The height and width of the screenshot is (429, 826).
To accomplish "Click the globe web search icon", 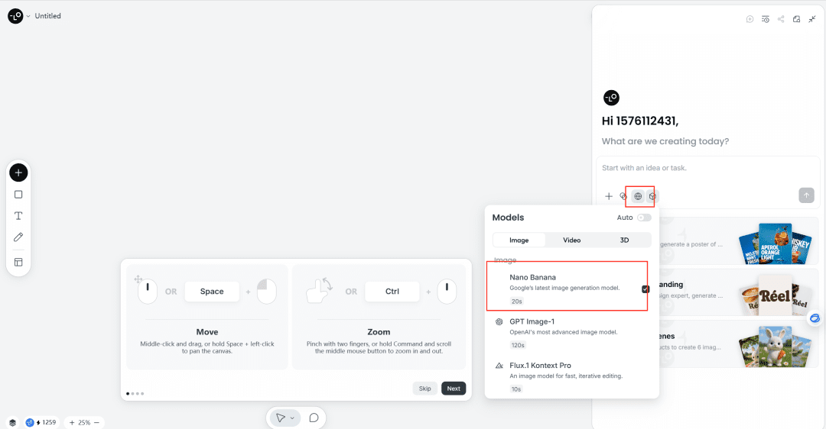I will click(x=638, y=196).
